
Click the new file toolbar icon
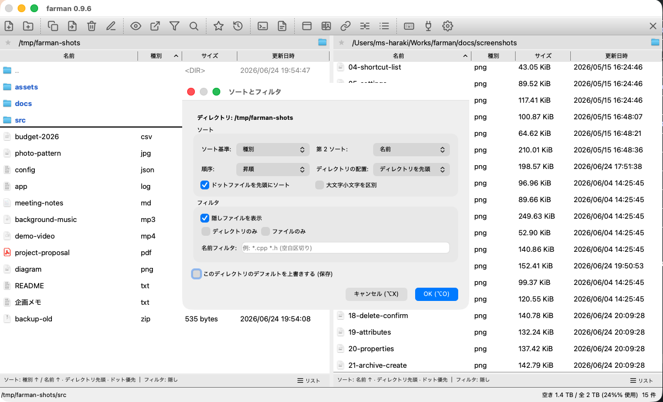9,26
